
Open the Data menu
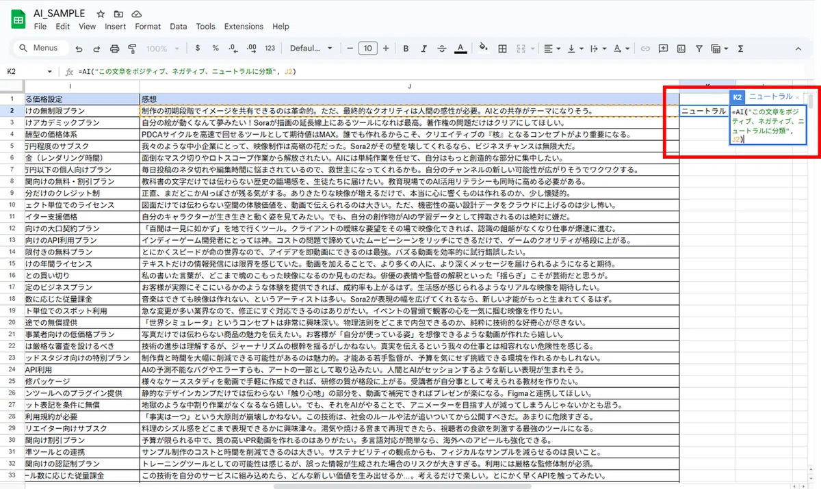[x=179, y=27]
